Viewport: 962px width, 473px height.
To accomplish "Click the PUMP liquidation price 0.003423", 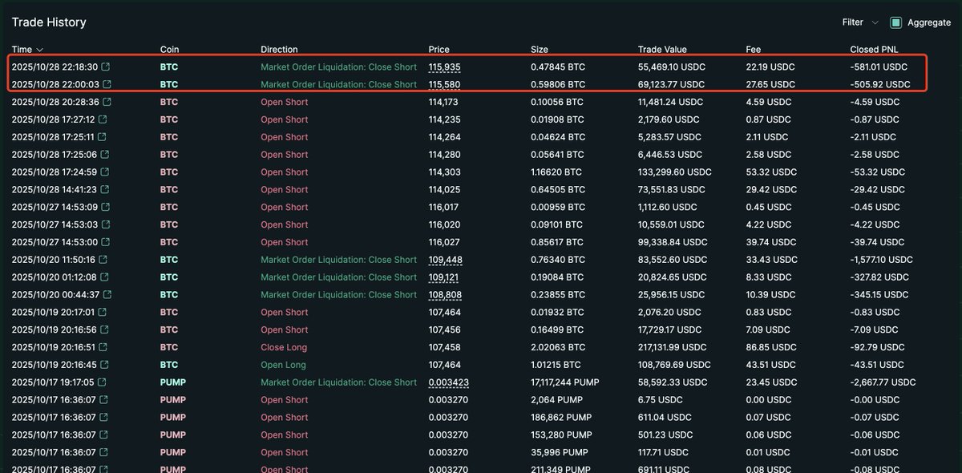I will (x=448, y=382).
